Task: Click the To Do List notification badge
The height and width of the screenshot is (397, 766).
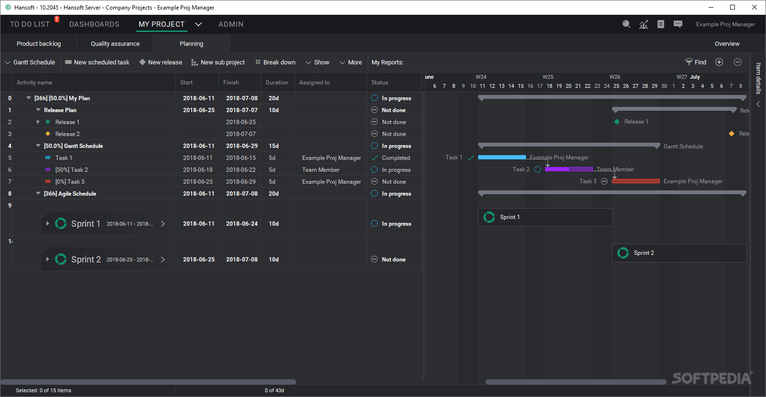Action: click(x=57, y=19)
